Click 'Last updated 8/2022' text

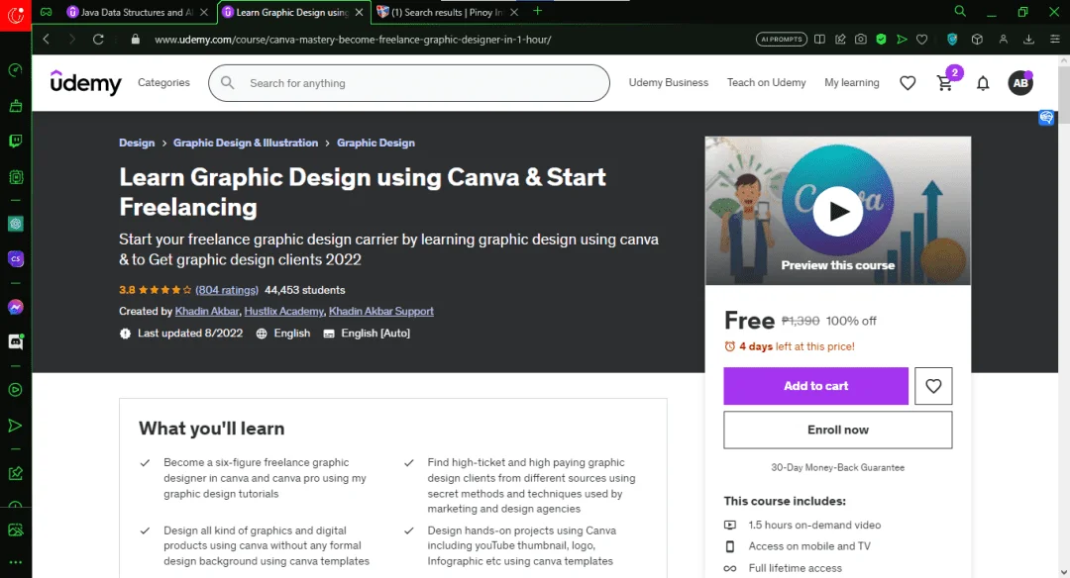[190, 333]
